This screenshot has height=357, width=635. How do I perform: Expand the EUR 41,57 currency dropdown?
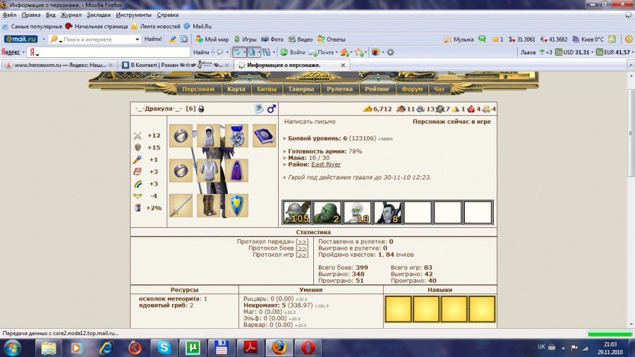coord(633,52)
